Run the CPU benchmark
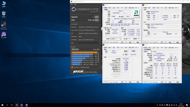Viewport: 190px width, 107px height. pyautogui.click(x=96, y=20)
